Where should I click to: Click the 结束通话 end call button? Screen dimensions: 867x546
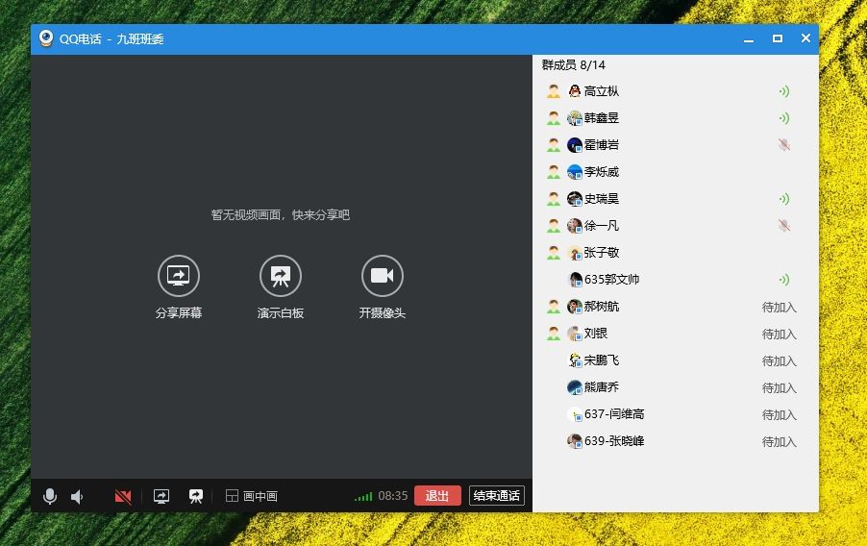tap(497, 496)
